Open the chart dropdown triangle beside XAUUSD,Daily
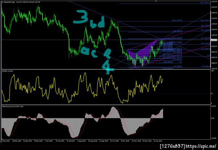This screenshot has width=218, height=150. [3, 2]
